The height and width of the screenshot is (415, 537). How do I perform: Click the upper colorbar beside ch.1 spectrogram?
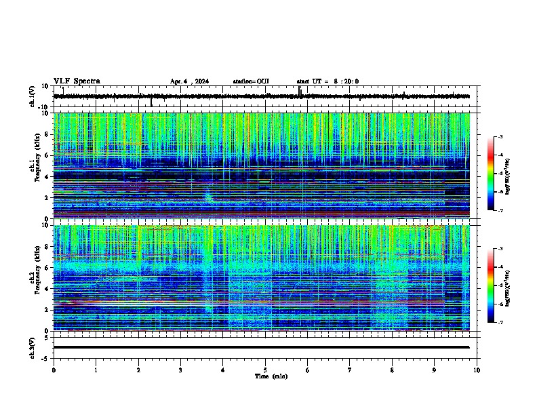[491, 174]
